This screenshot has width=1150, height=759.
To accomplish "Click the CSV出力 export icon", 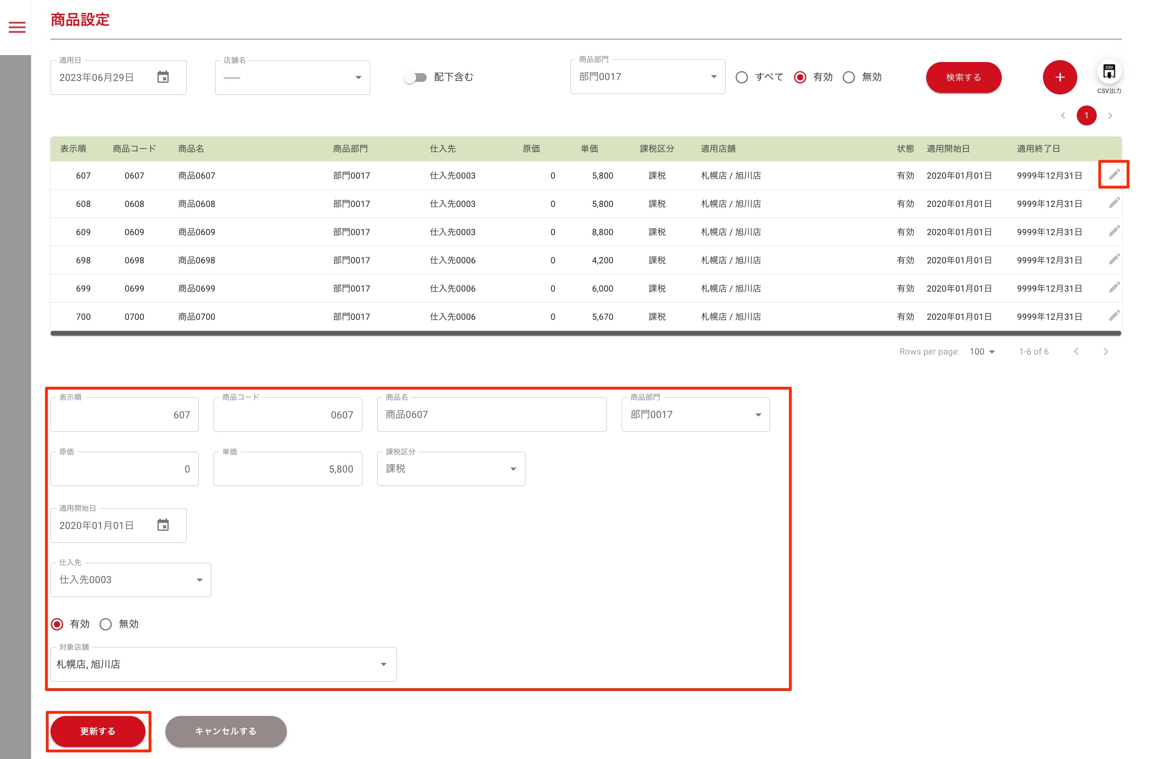I will 1109,72.
